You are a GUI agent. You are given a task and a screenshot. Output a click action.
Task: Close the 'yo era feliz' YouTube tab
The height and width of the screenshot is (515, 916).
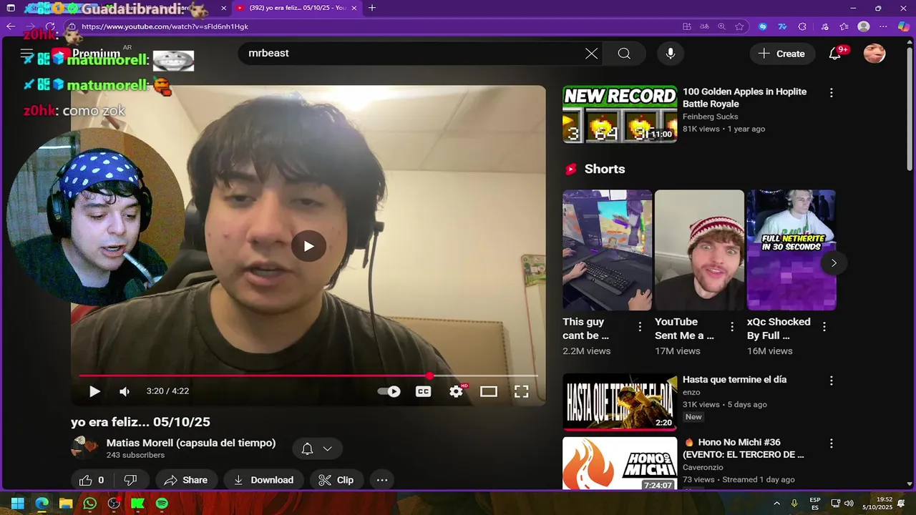click(x=355, y=8)
